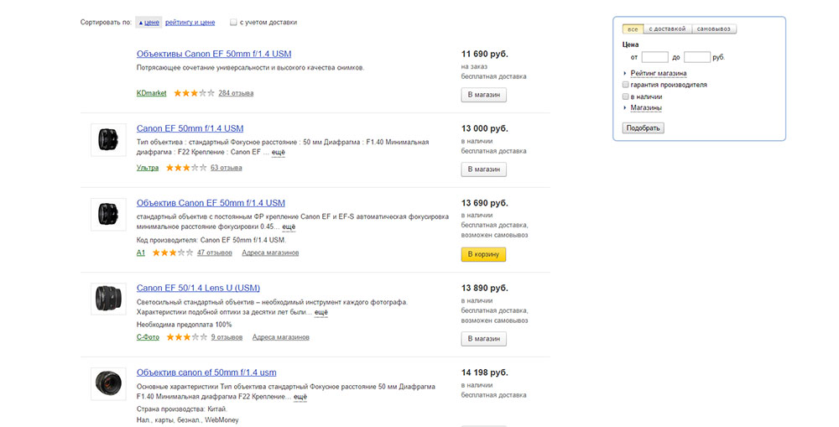Open 'Объективы Canon EF 50mm f/1.4 USM' listing
The width and height of the screenshot is (839, 427).
[x=214, y=54]
